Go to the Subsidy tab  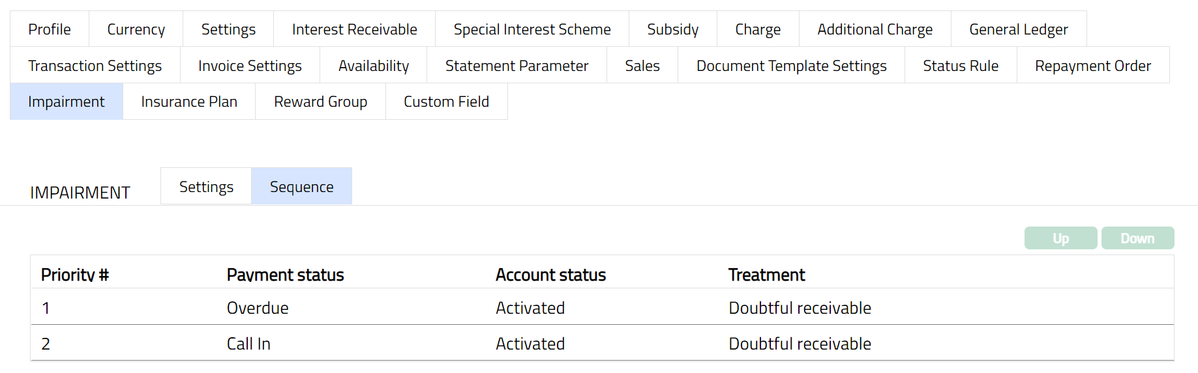click(x=672, y=29)
